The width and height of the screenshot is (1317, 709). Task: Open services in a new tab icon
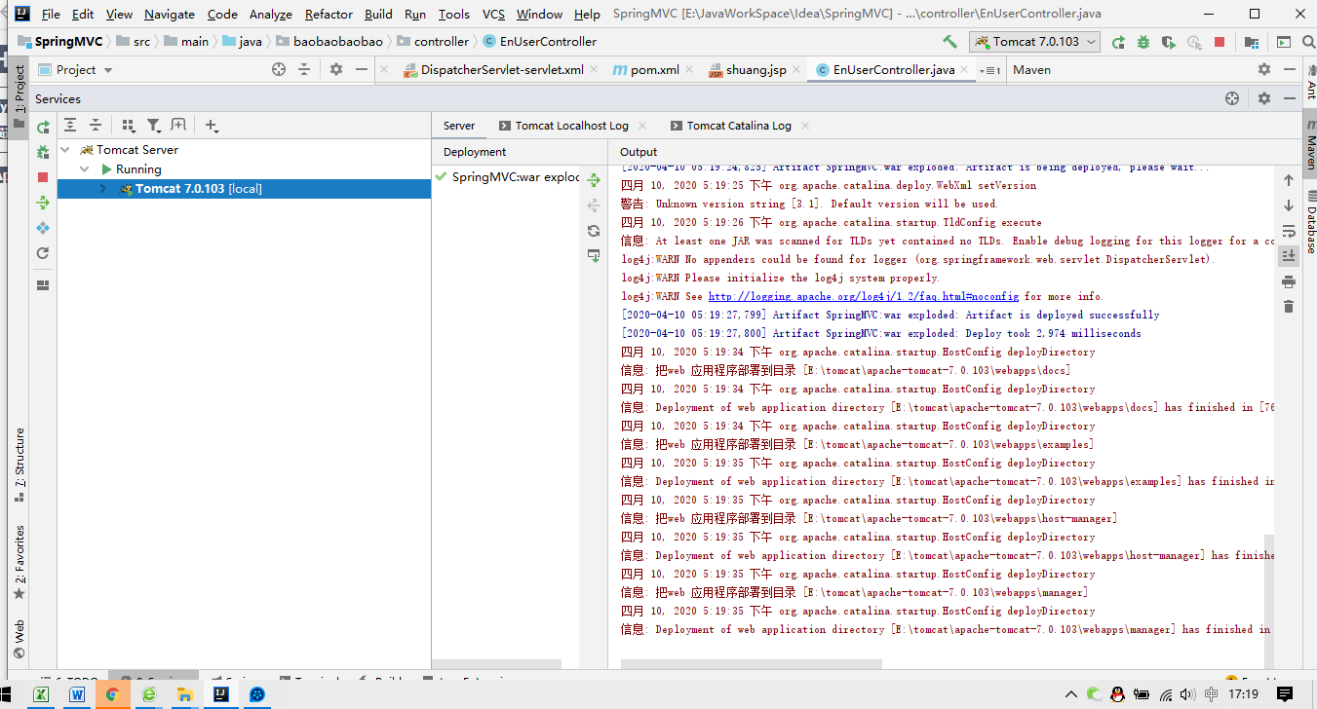pyautogui.click(x=178, y=126)
